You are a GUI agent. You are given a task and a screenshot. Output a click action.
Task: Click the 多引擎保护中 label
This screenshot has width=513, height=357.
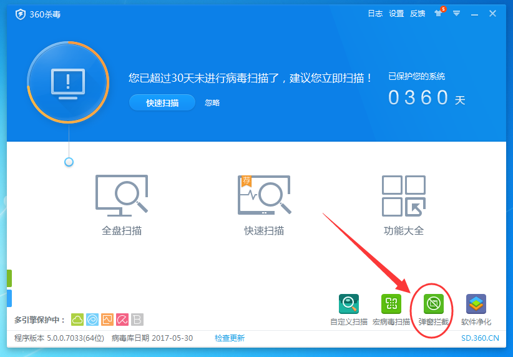40,320
